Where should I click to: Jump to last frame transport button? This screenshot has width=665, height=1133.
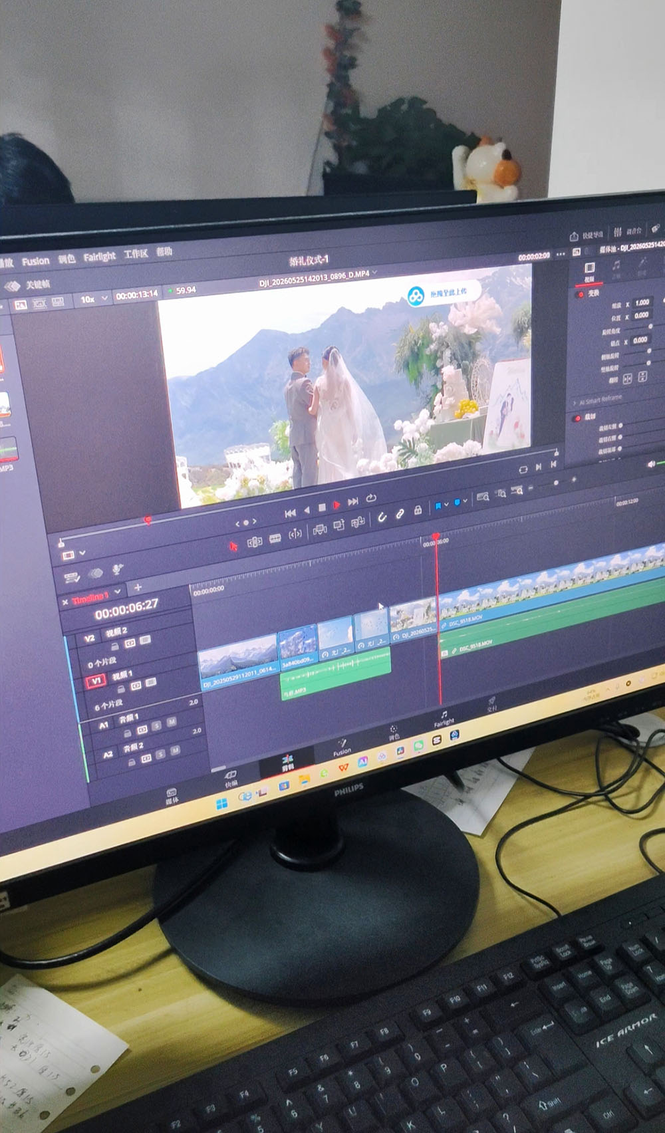coord(353,501)
